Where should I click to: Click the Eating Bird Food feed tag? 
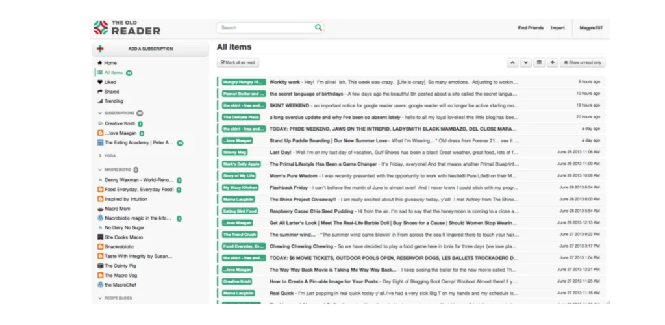[x=240, y=211]
